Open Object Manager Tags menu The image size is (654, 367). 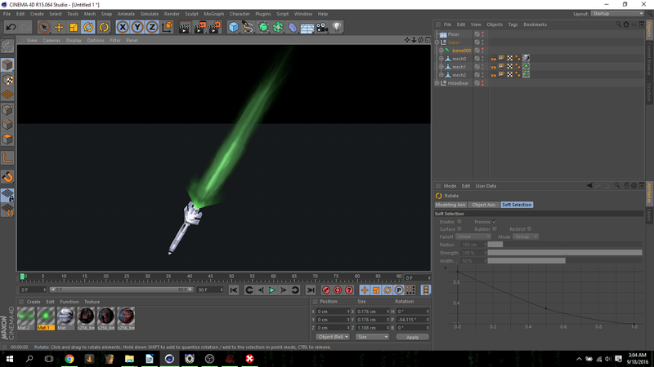click(513, 24)
